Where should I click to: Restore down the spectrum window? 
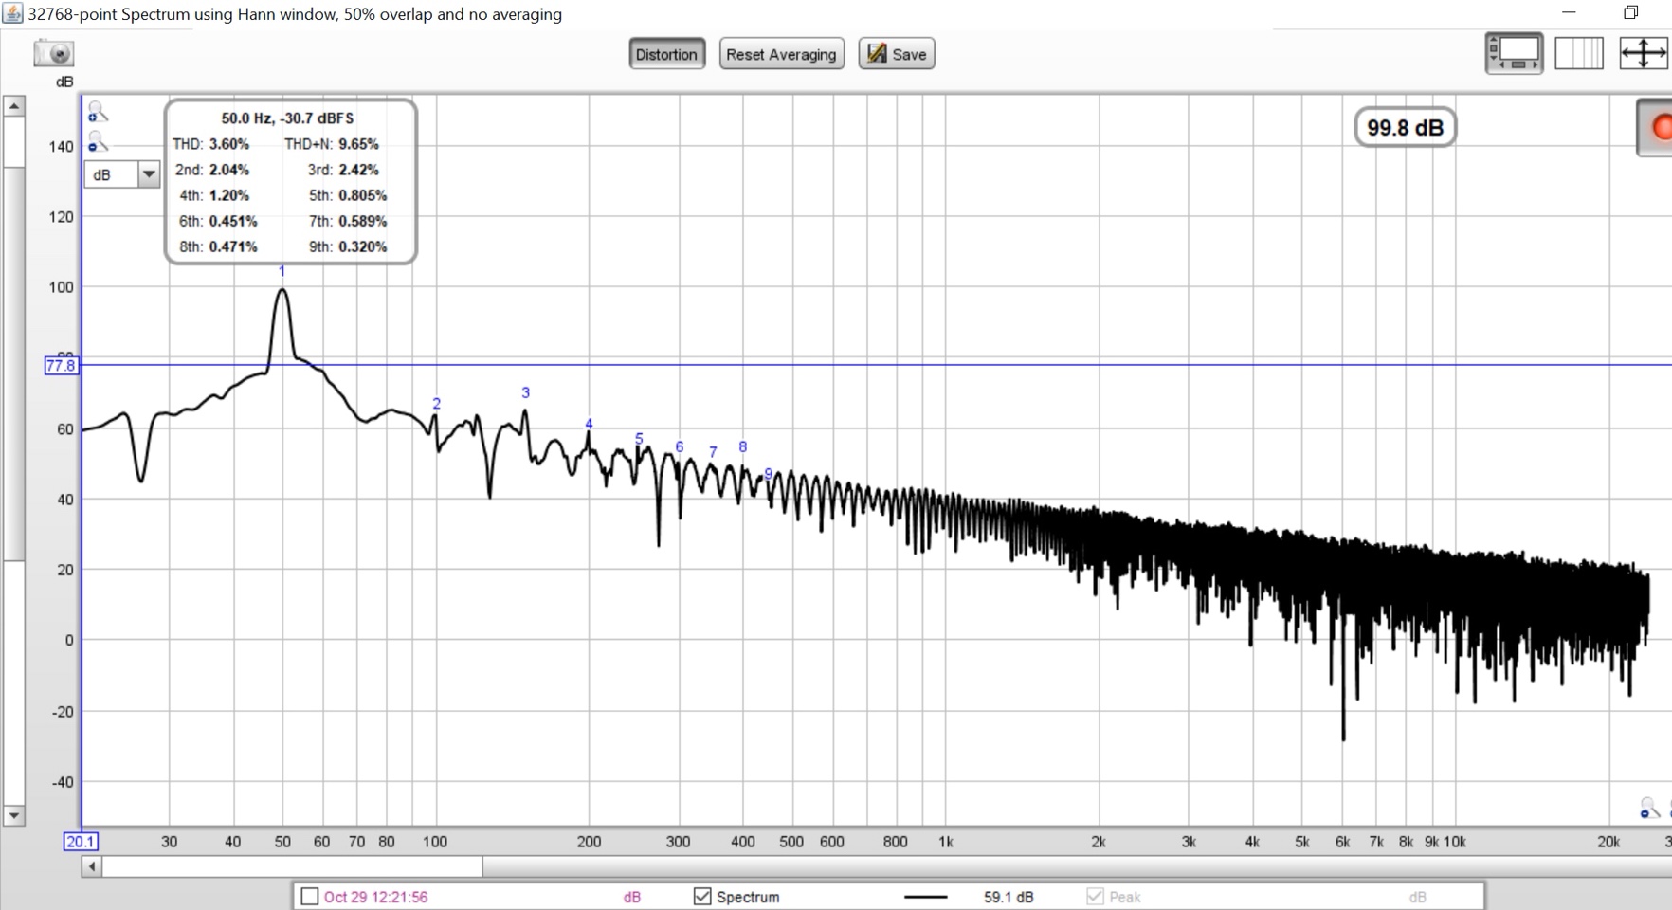point(1631,12)
